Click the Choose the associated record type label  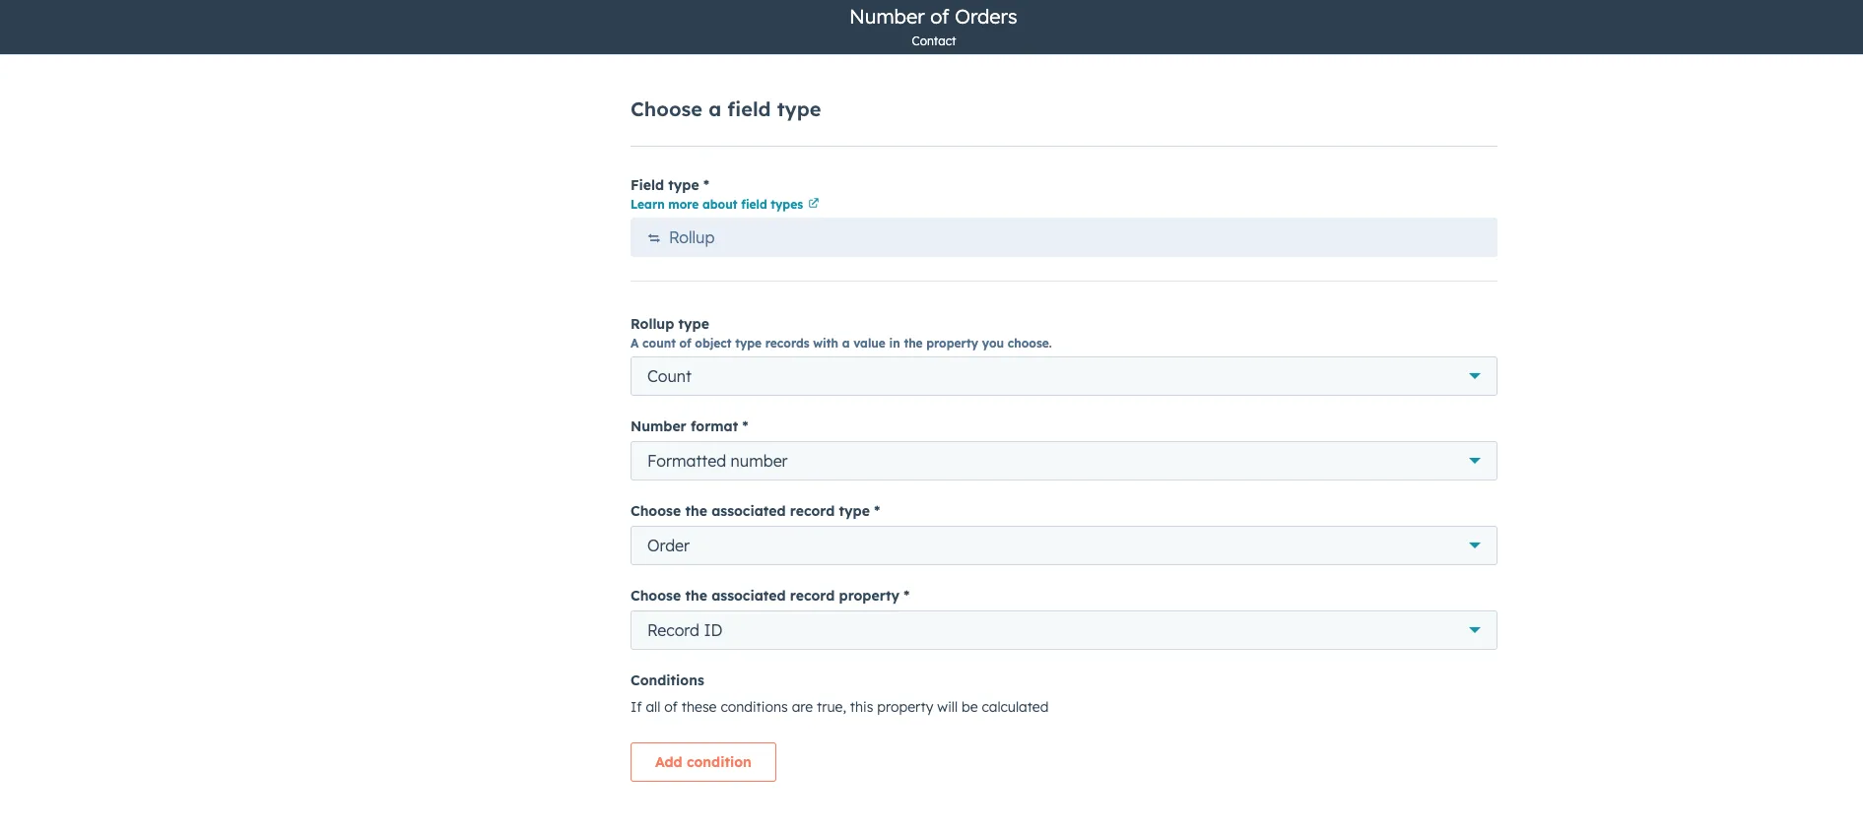point(755,511)
